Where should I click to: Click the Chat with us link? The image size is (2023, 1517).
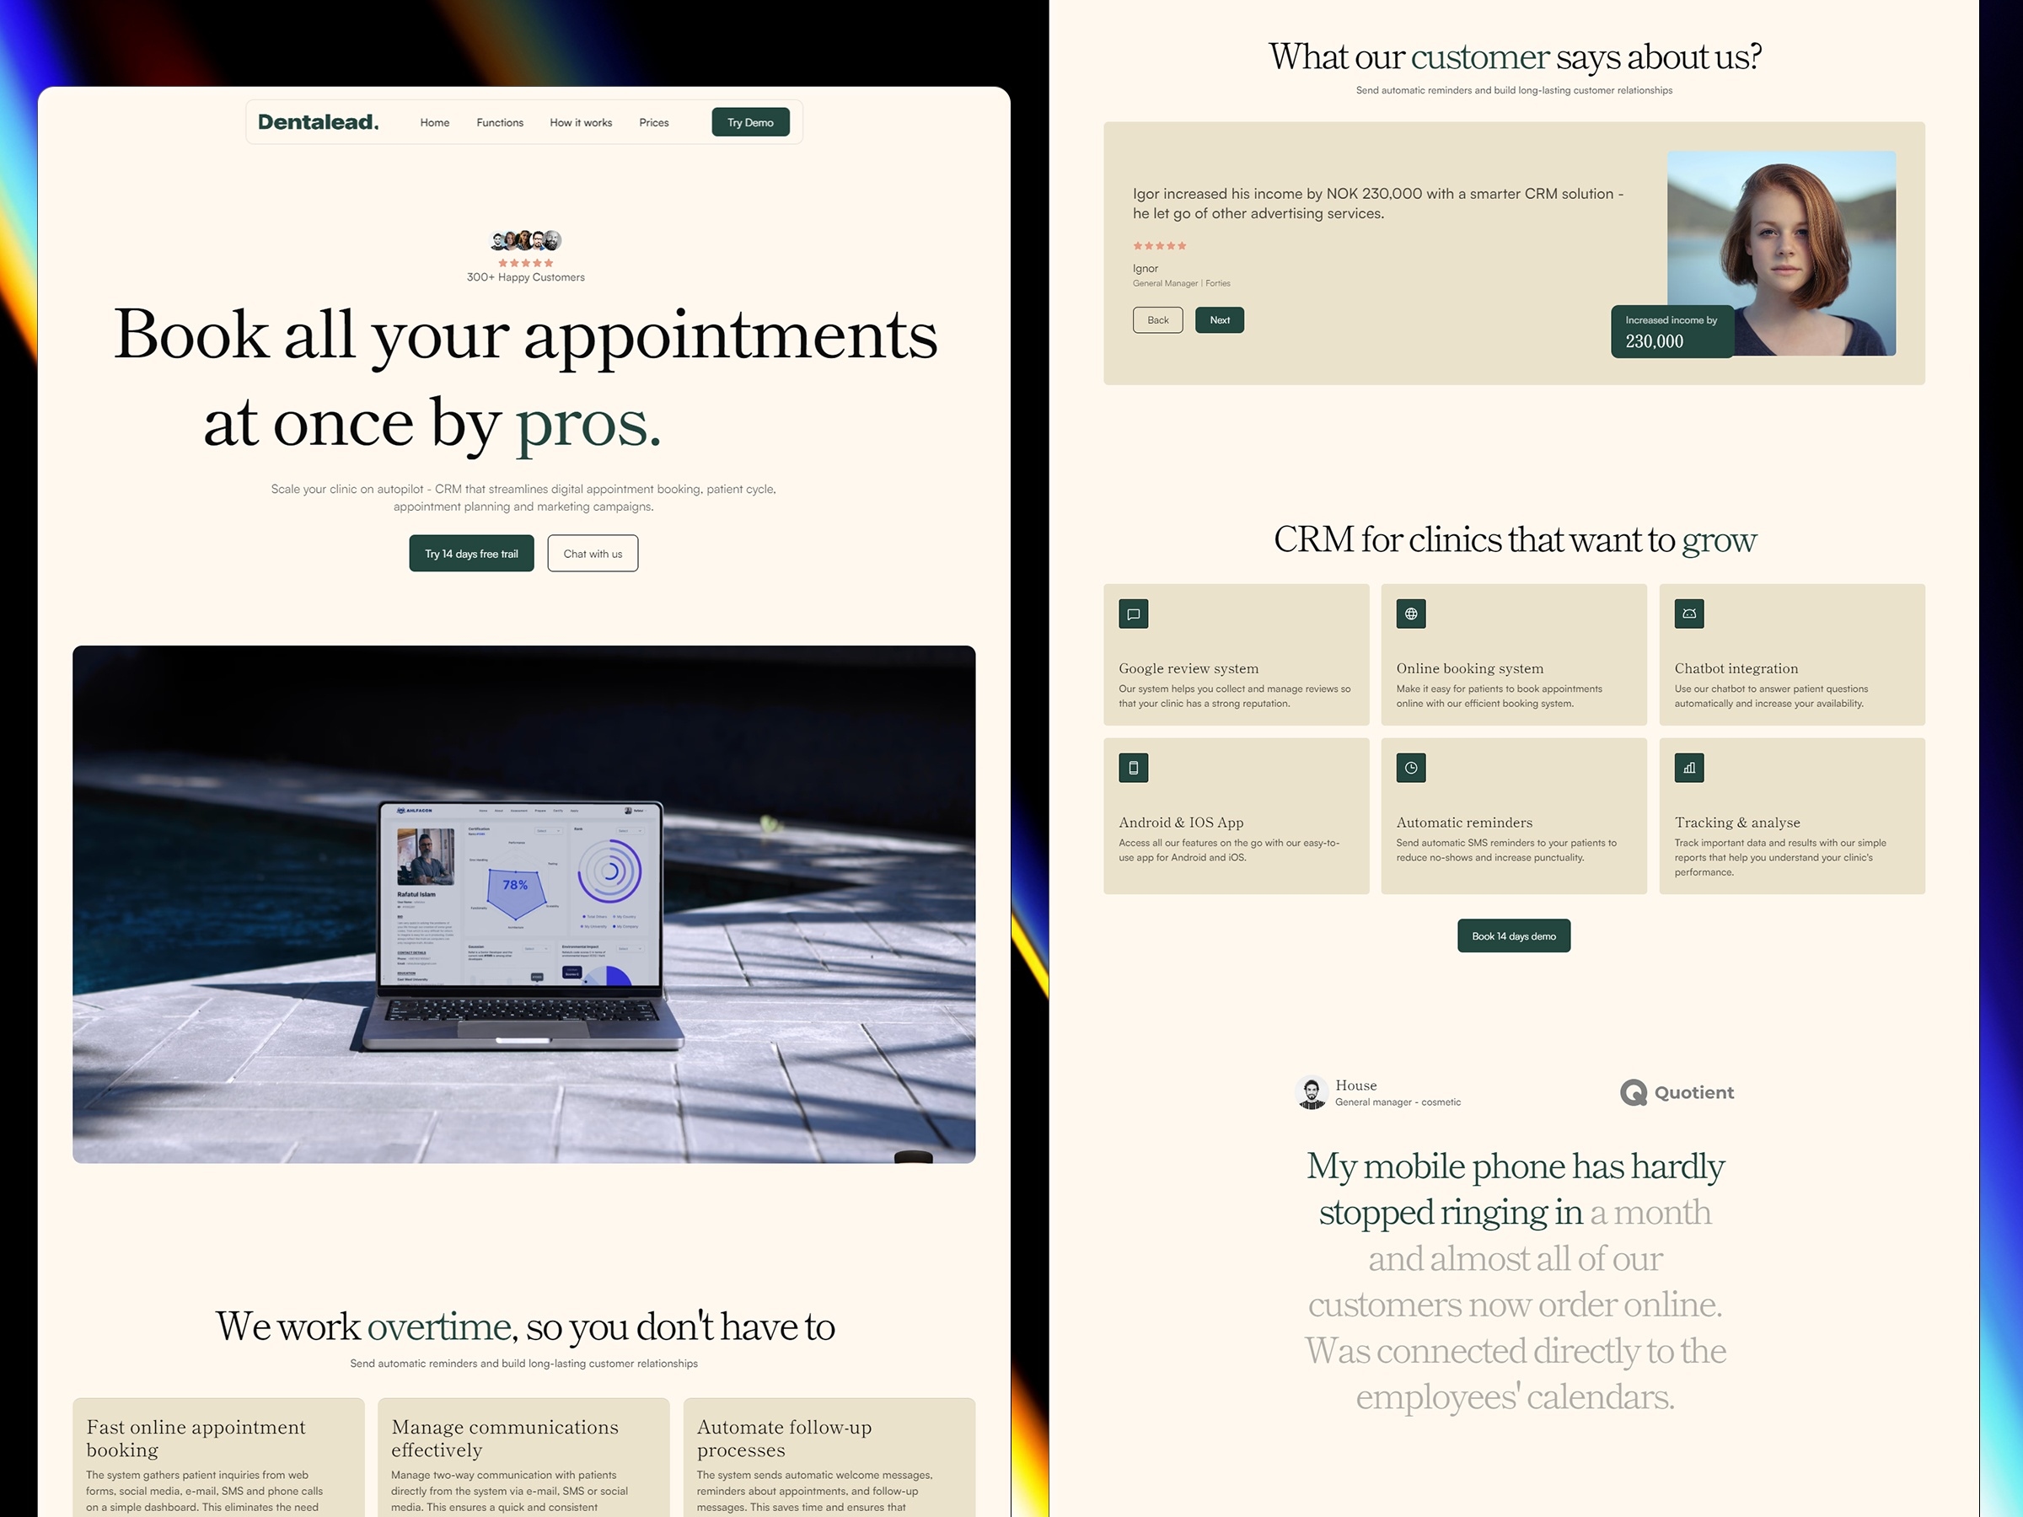click(591, 553)
